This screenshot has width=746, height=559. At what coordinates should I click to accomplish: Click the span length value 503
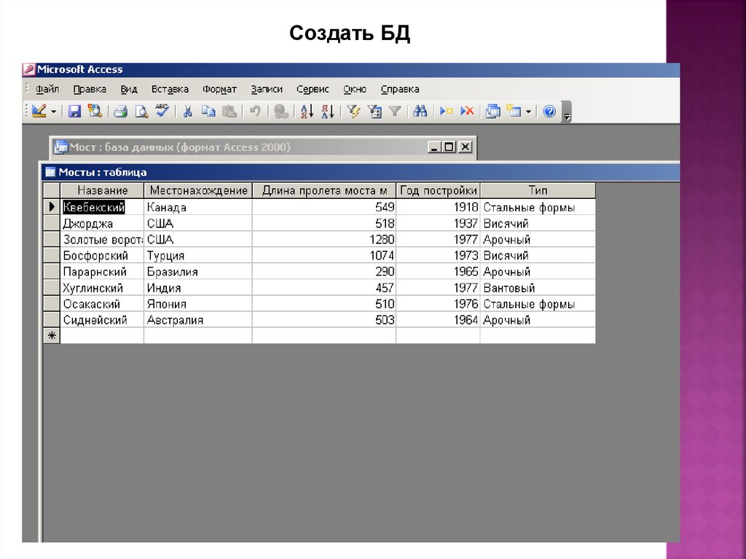pos(324,320)
